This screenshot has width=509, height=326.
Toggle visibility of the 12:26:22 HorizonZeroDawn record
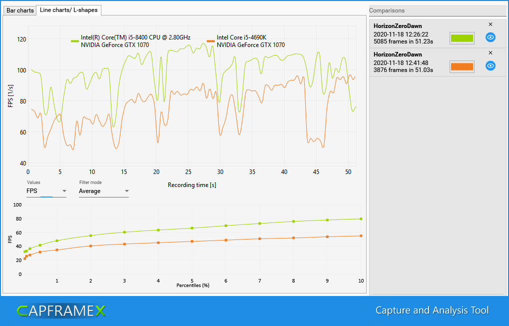(490, 37)
